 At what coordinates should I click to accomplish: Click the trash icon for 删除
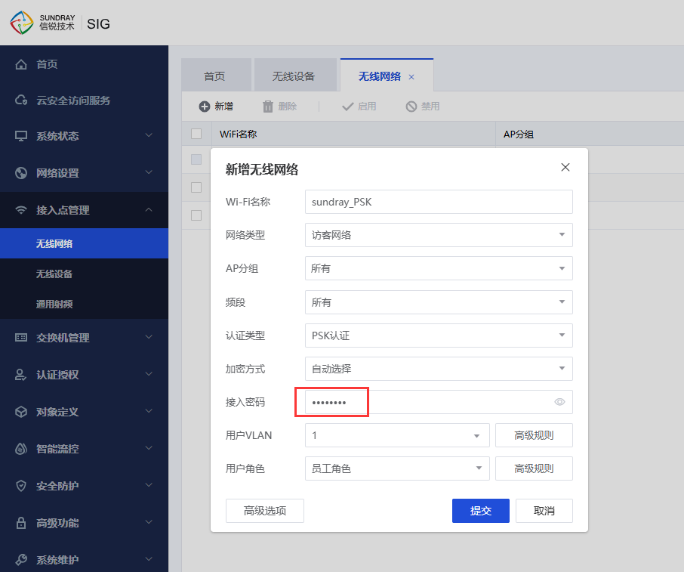tap(268, 107)
